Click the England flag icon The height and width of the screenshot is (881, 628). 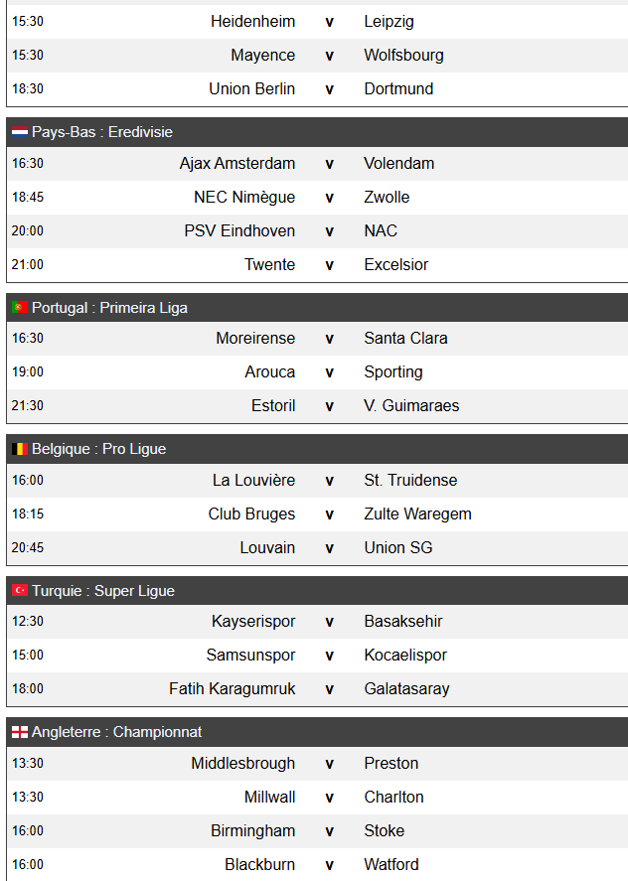(x=19, y=732)
